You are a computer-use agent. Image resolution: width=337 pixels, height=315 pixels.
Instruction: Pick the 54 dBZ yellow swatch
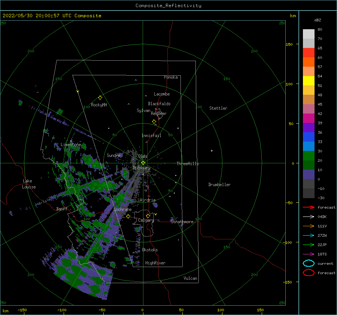point(309,81)
